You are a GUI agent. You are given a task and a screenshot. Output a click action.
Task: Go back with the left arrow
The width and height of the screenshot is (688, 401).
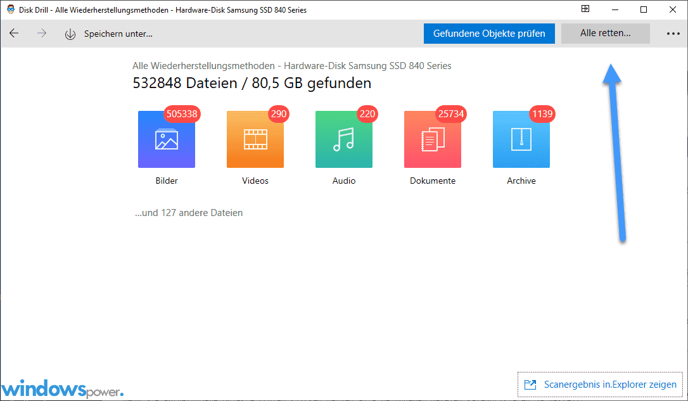(x=14, y=34)
